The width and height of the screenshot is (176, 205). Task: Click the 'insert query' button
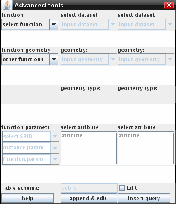point(144,199)
